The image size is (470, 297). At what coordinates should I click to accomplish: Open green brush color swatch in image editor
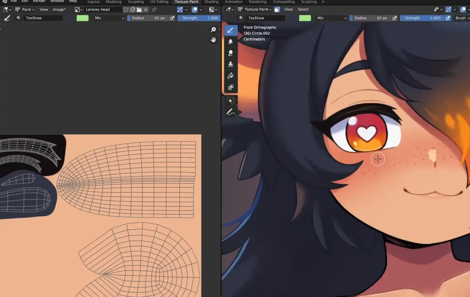(82, 18)
